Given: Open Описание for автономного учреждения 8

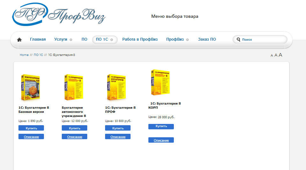Looking at the screenshot, I should pos(75,137).
